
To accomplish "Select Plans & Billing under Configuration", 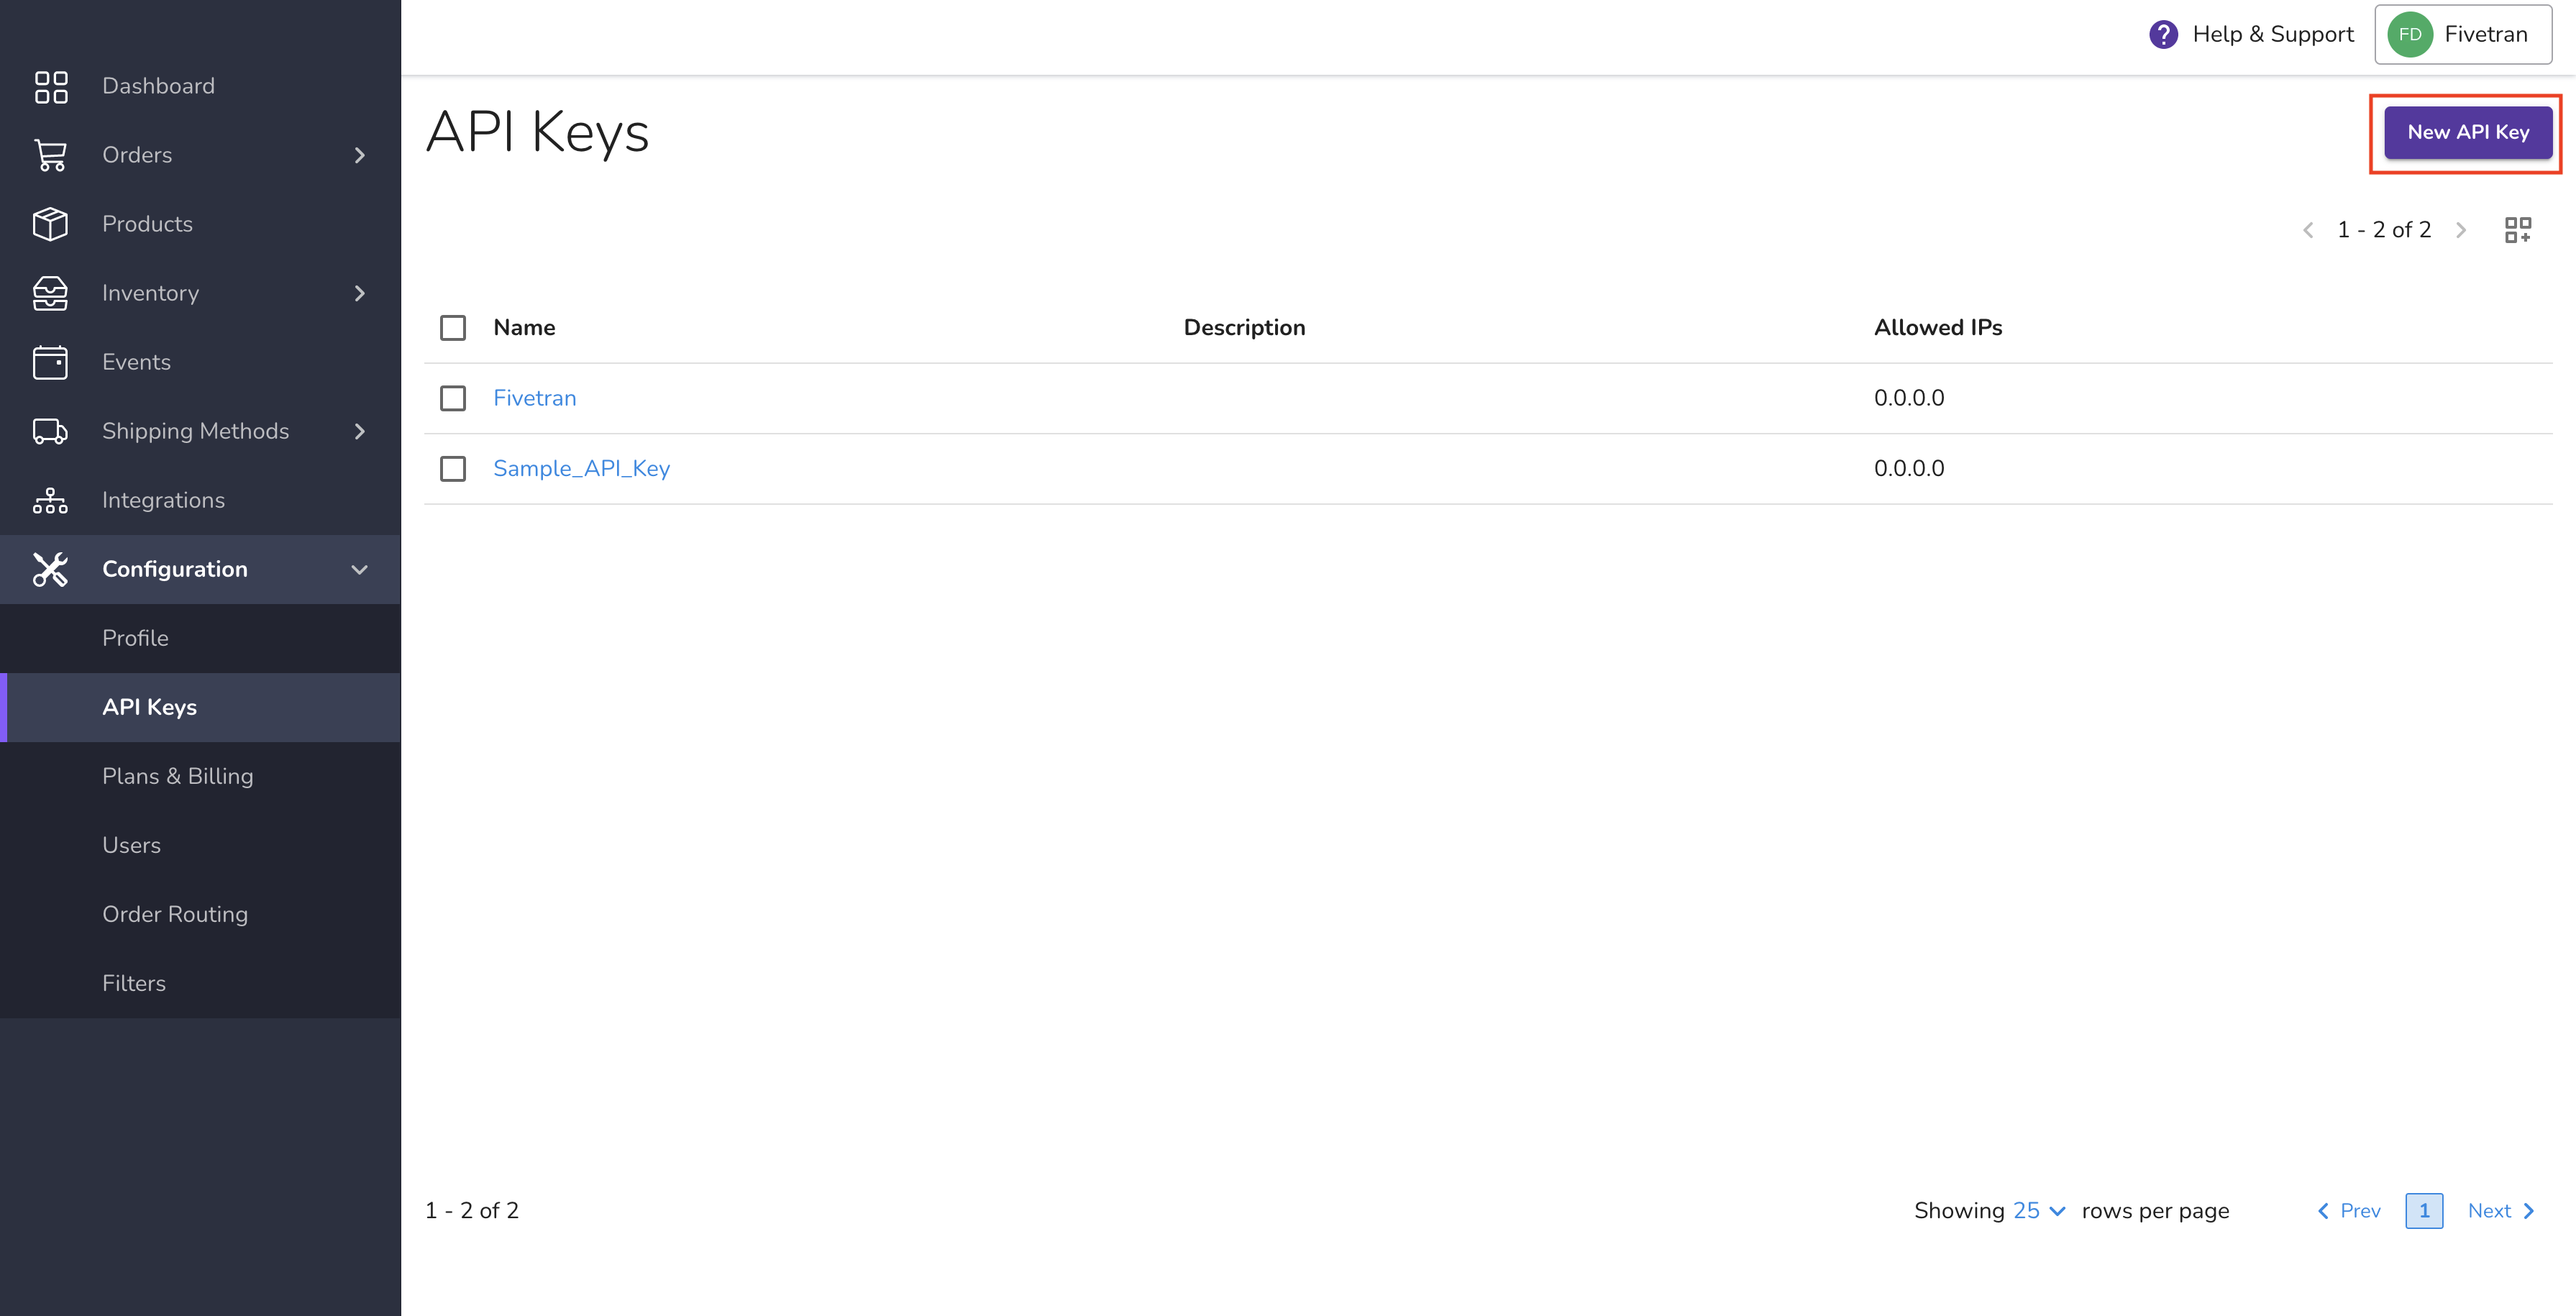I will 200,776.
